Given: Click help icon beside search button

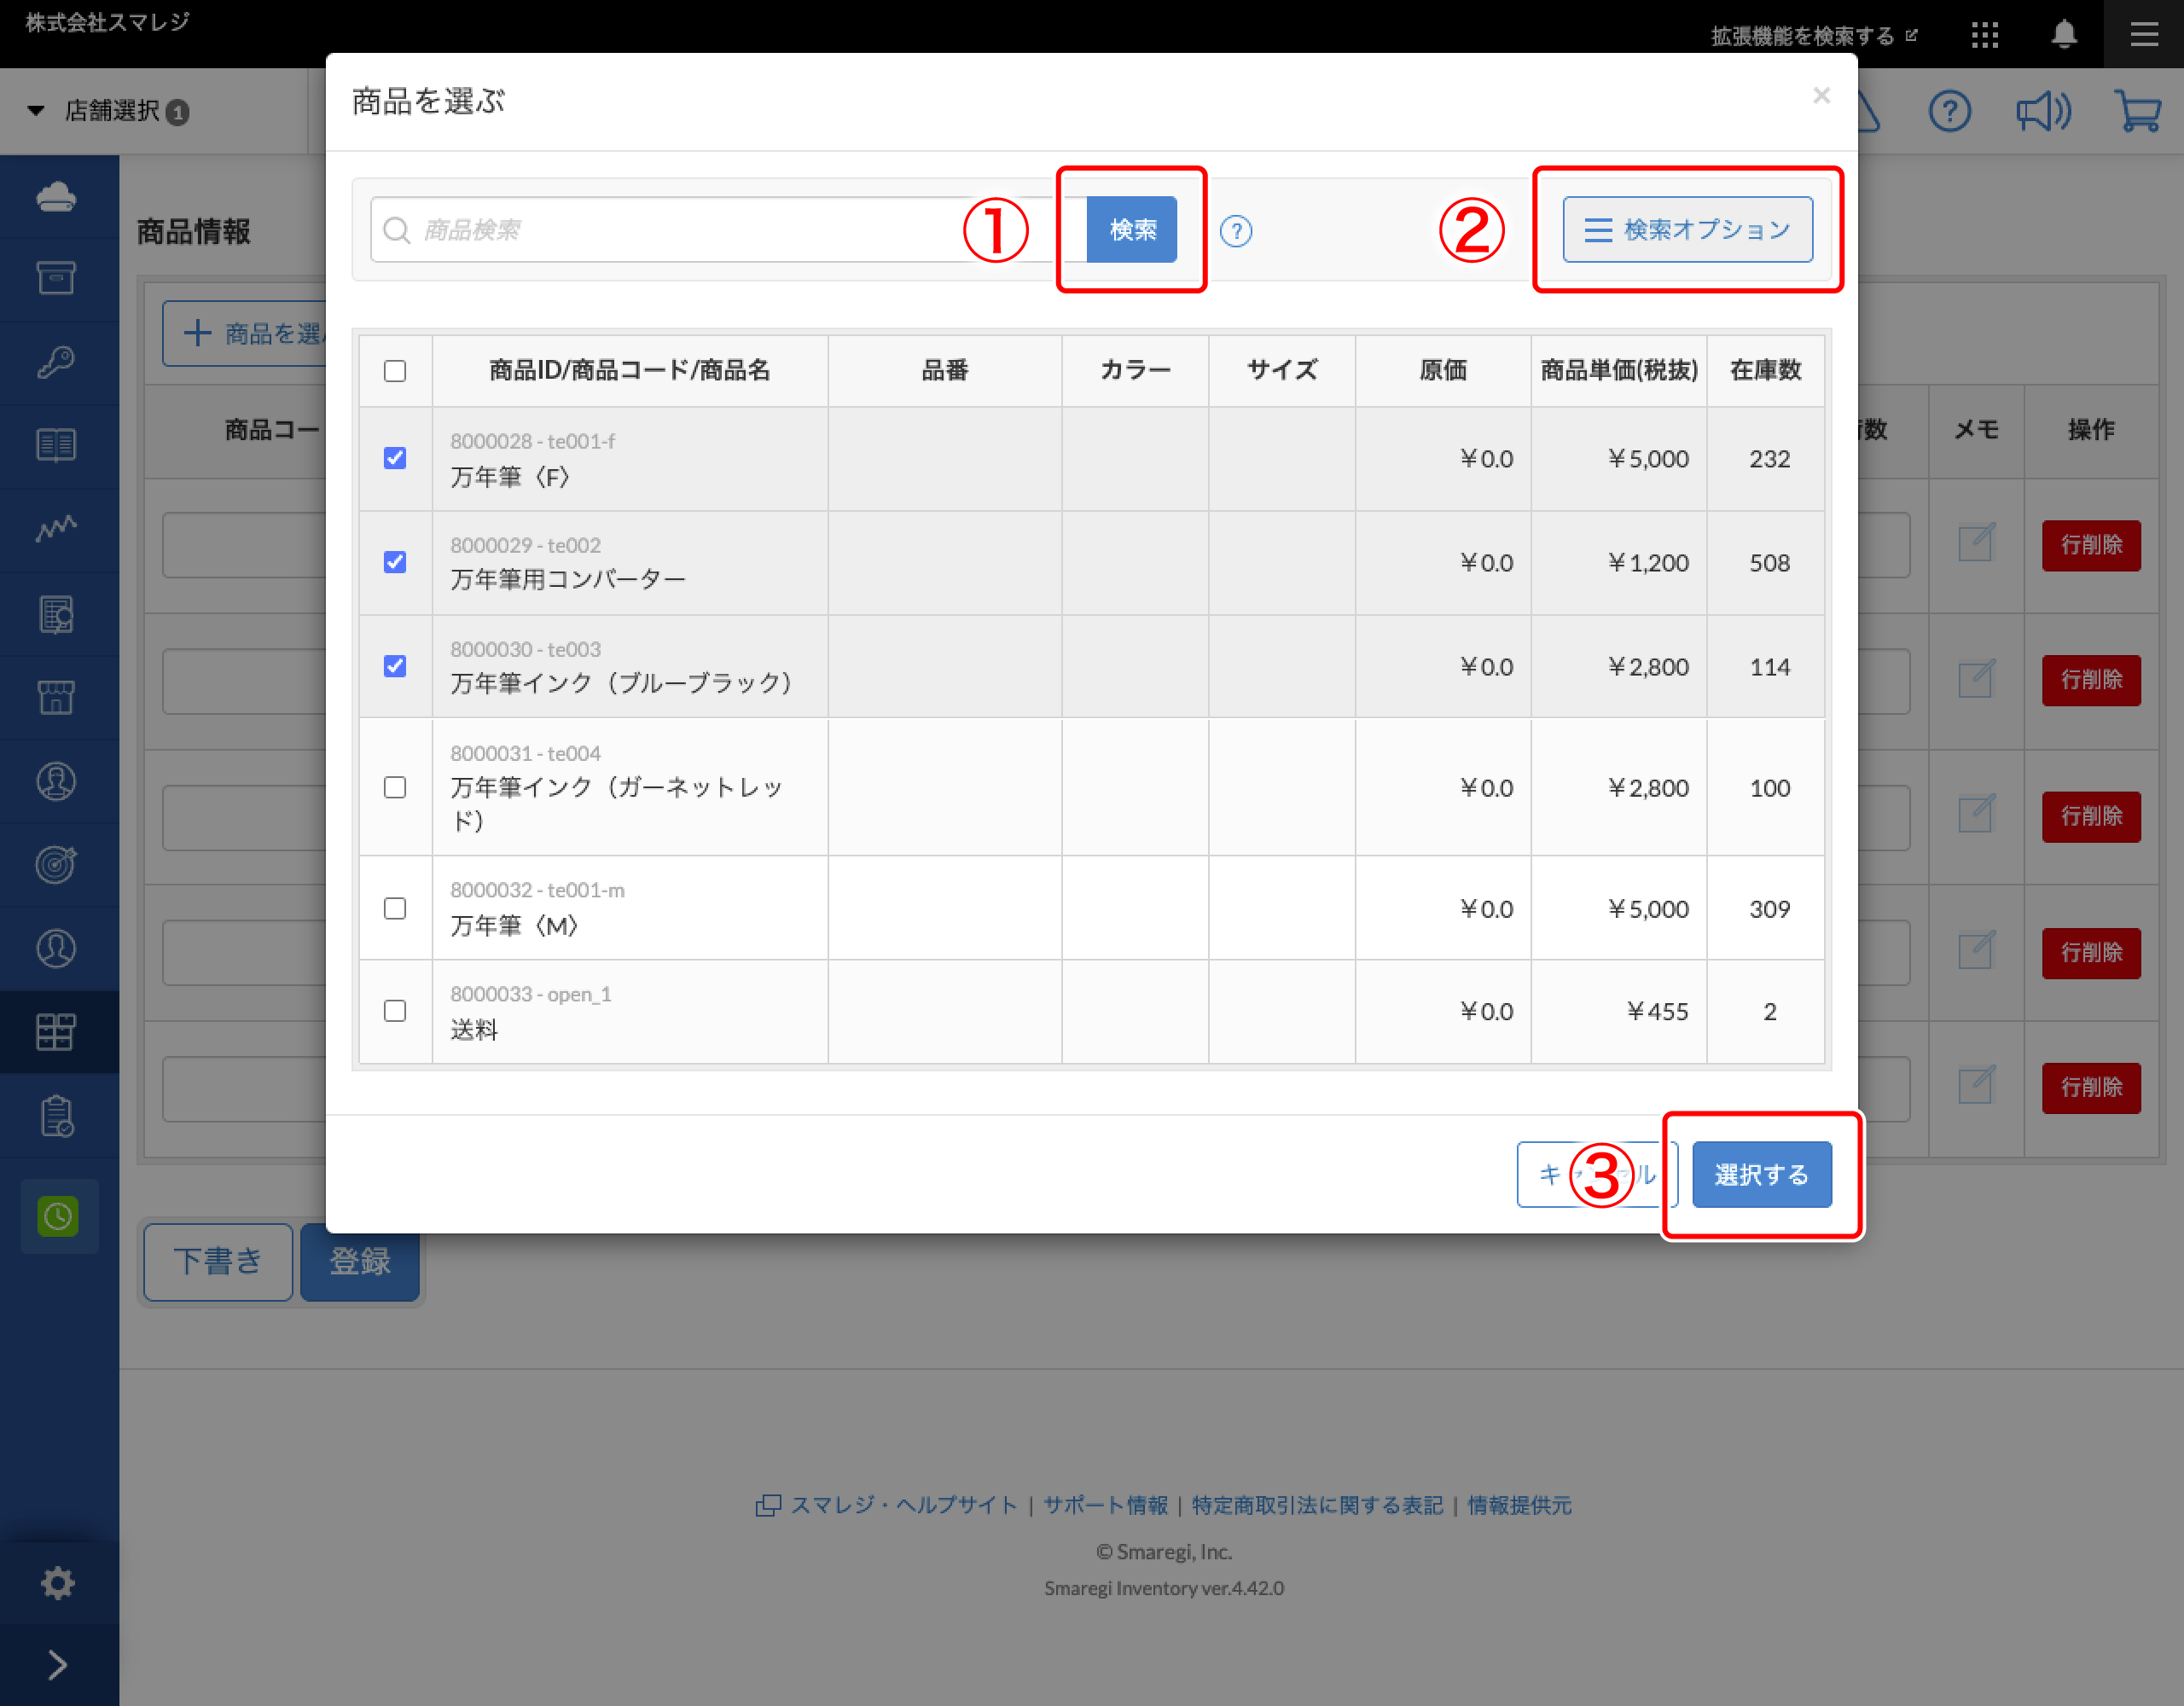Looking at the screenshot, I should pos(1236,231).
